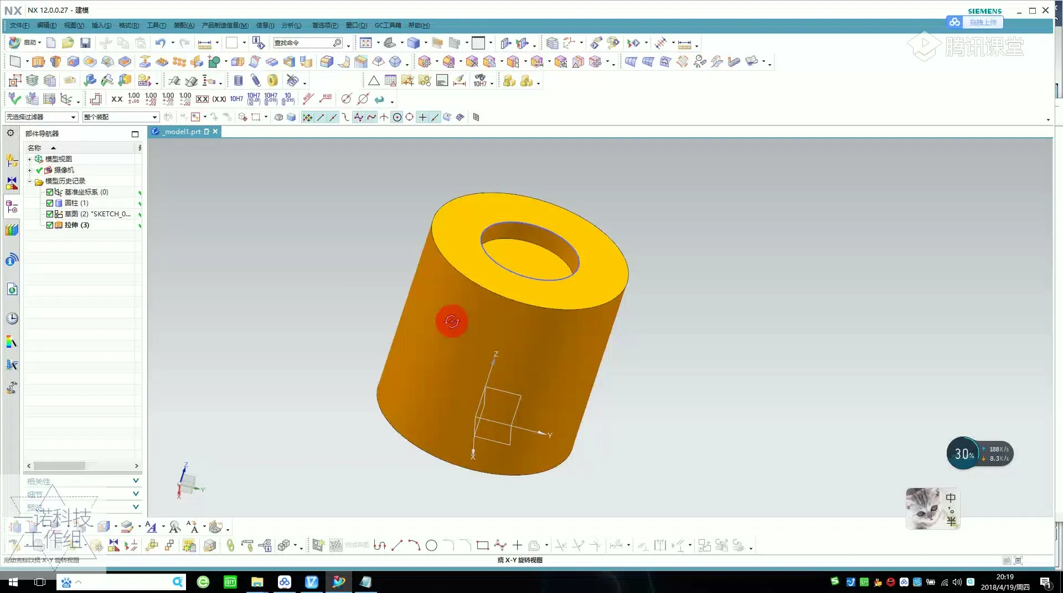Image resolution: width=1063 pixels, height=593 pixels.
Task: Click the Fit view icon in toolbar
Action: pyautogui.click(x=365, y=43)
